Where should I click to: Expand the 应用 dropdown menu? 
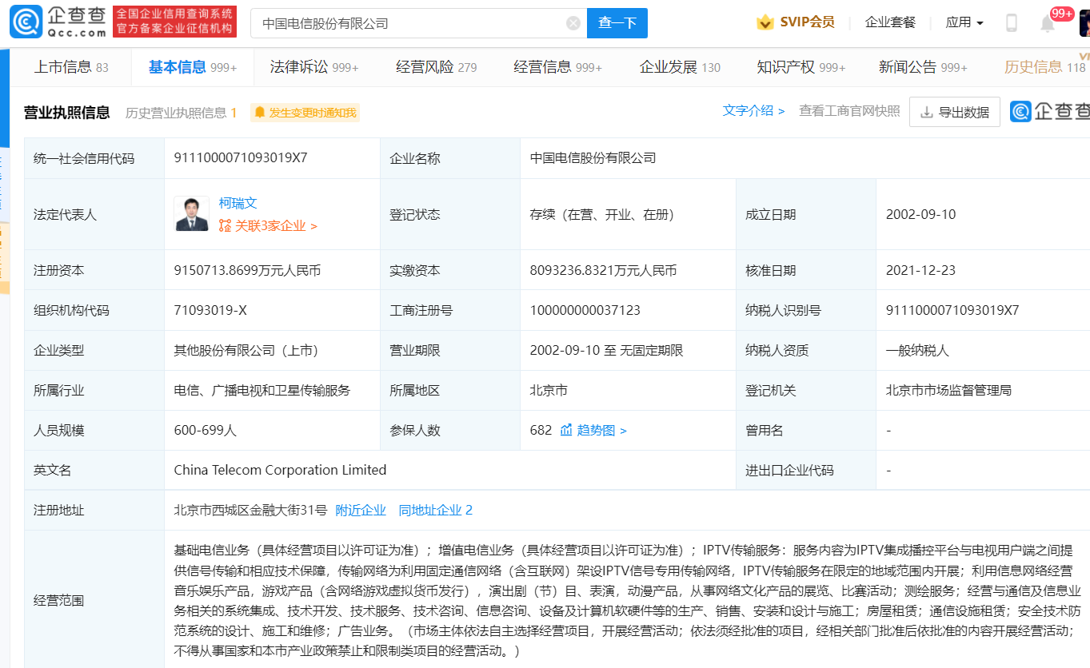[964, 22]
